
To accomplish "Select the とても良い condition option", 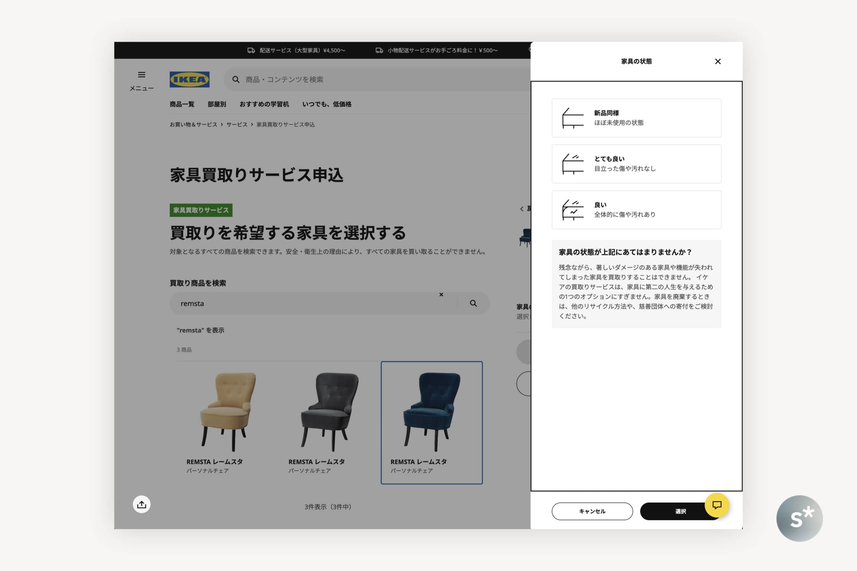I will pos(636,164).
